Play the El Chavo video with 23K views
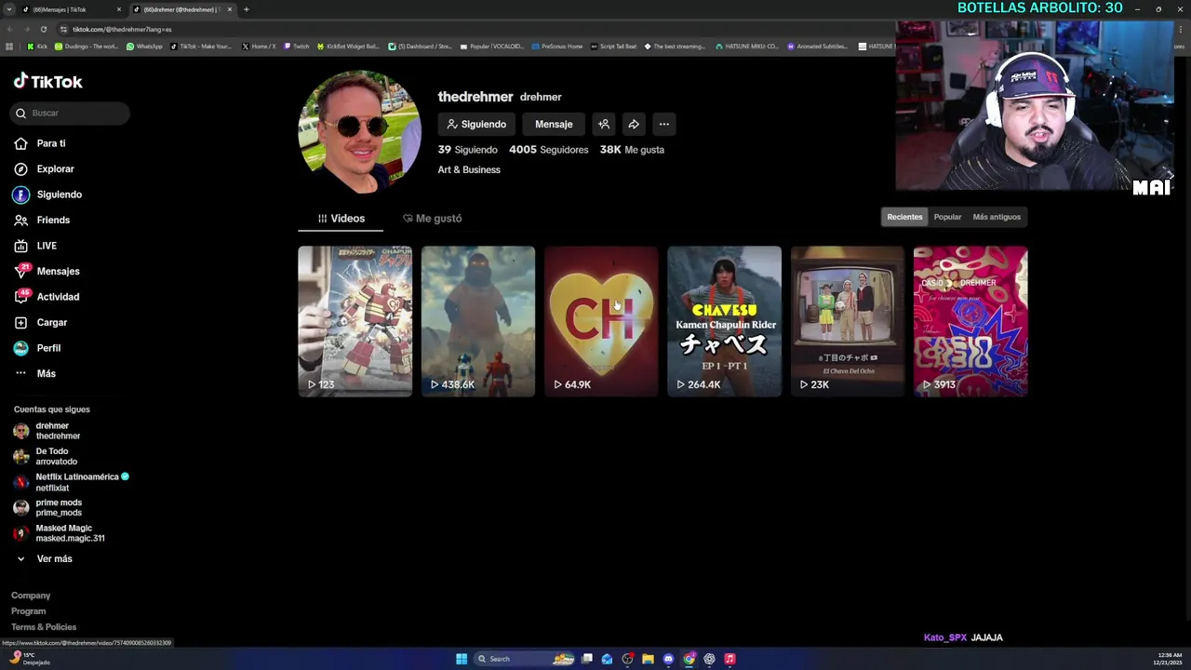Image resolution: width=1191 pixels, height=670 pixels. (x=848, y=321)
